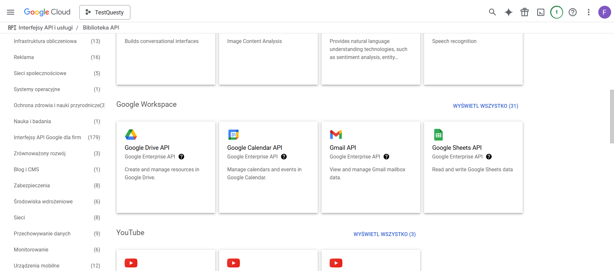Open the Speech recognition card
The height and width of the screenshot is (271, 614).
473,59
